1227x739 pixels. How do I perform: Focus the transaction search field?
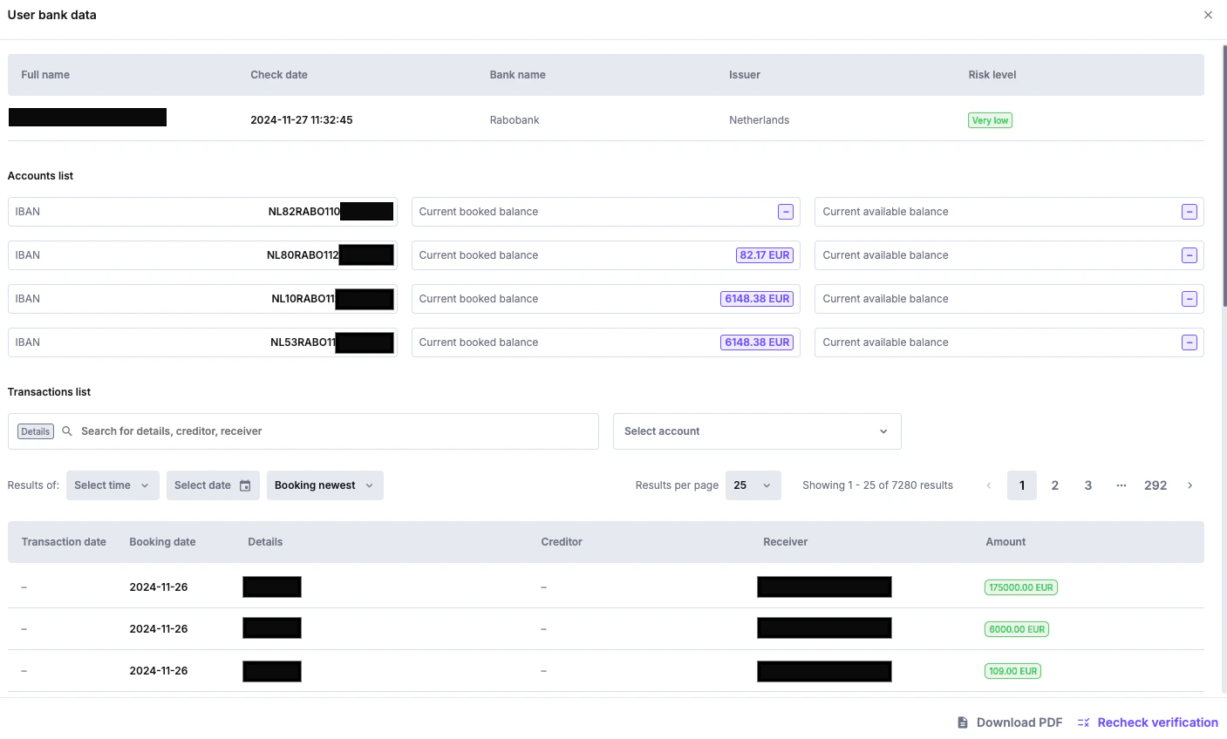click(303, 431)
